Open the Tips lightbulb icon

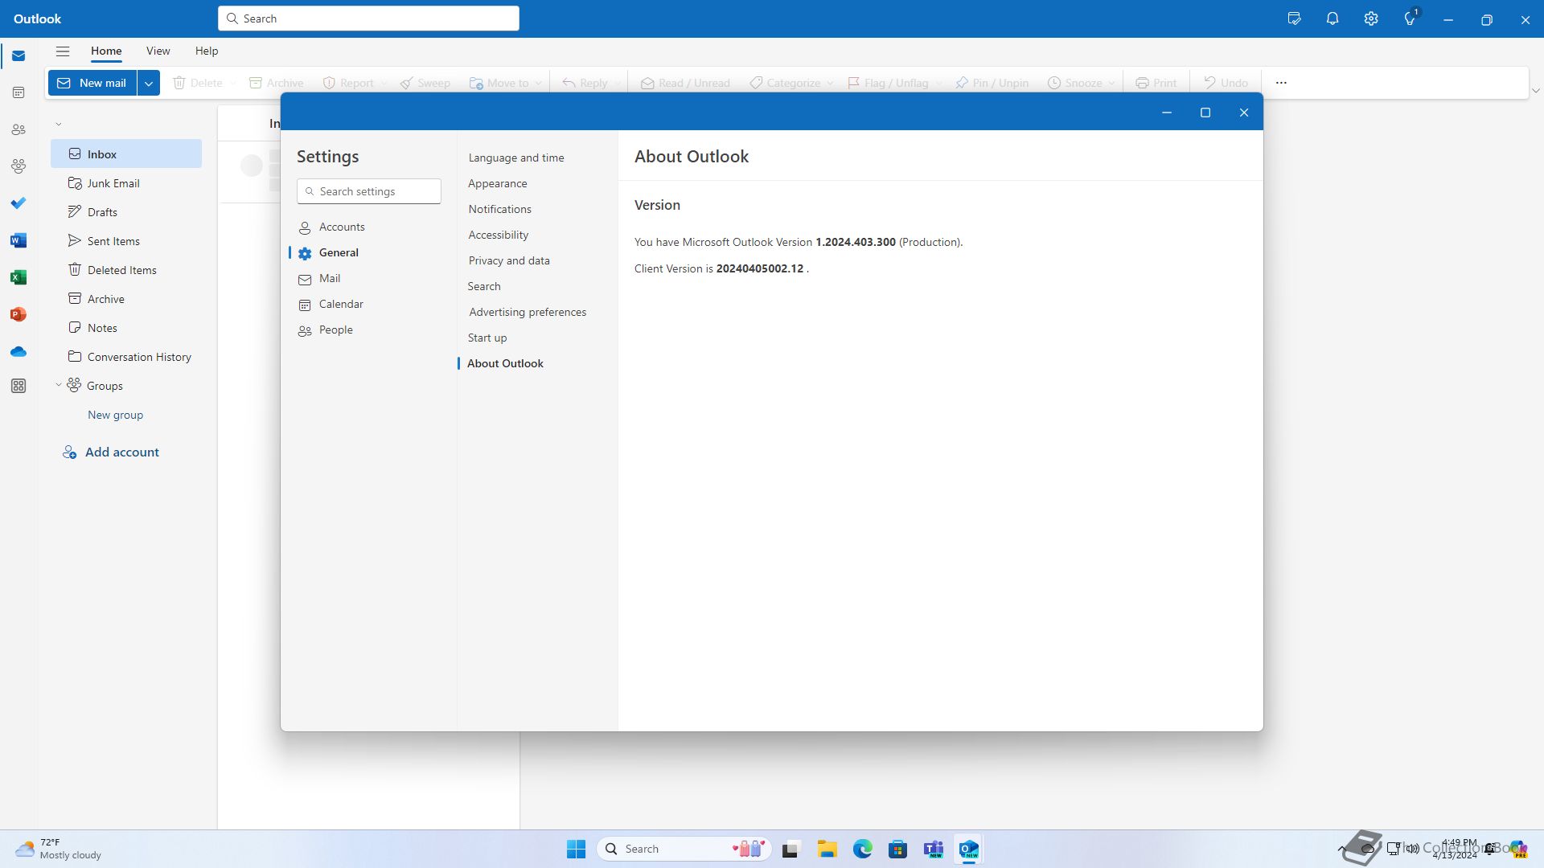[1410, 18]
